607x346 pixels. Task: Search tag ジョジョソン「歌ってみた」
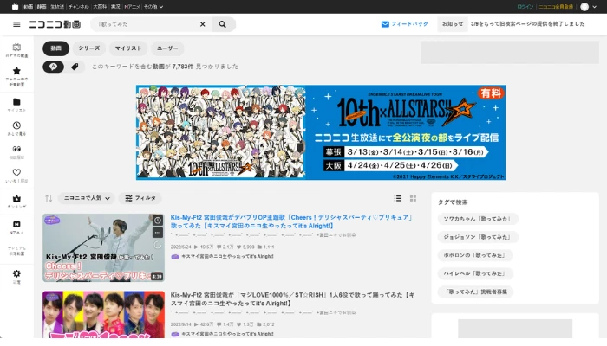click(478, 237)
